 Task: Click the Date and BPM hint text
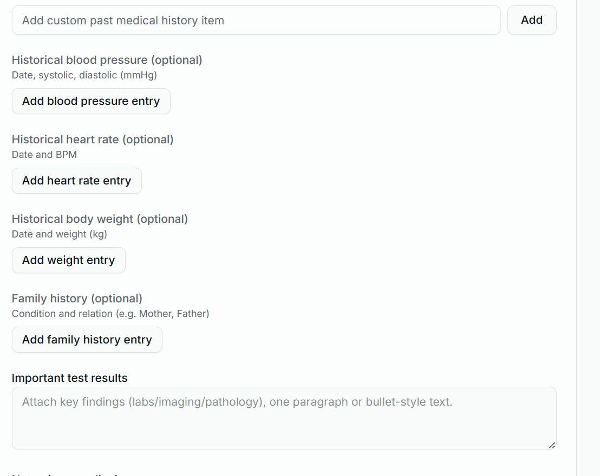tap(44, 155)
